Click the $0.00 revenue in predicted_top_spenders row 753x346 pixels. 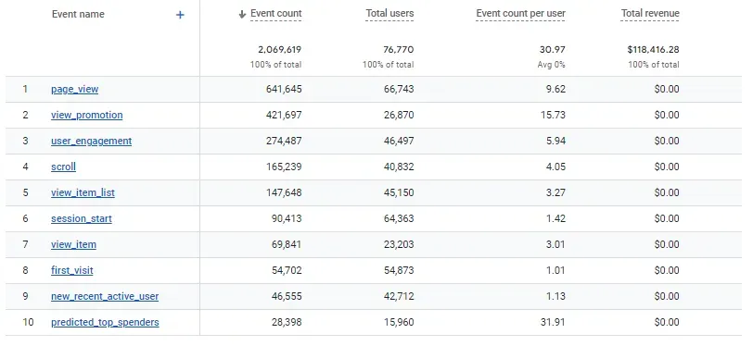[x=667, y=322]
